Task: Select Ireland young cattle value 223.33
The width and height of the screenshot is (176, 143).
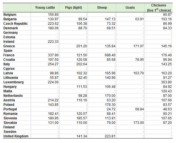Action: pos(53,42)
